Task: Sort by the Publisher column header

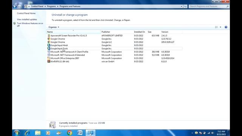Action: click(117, 32)
